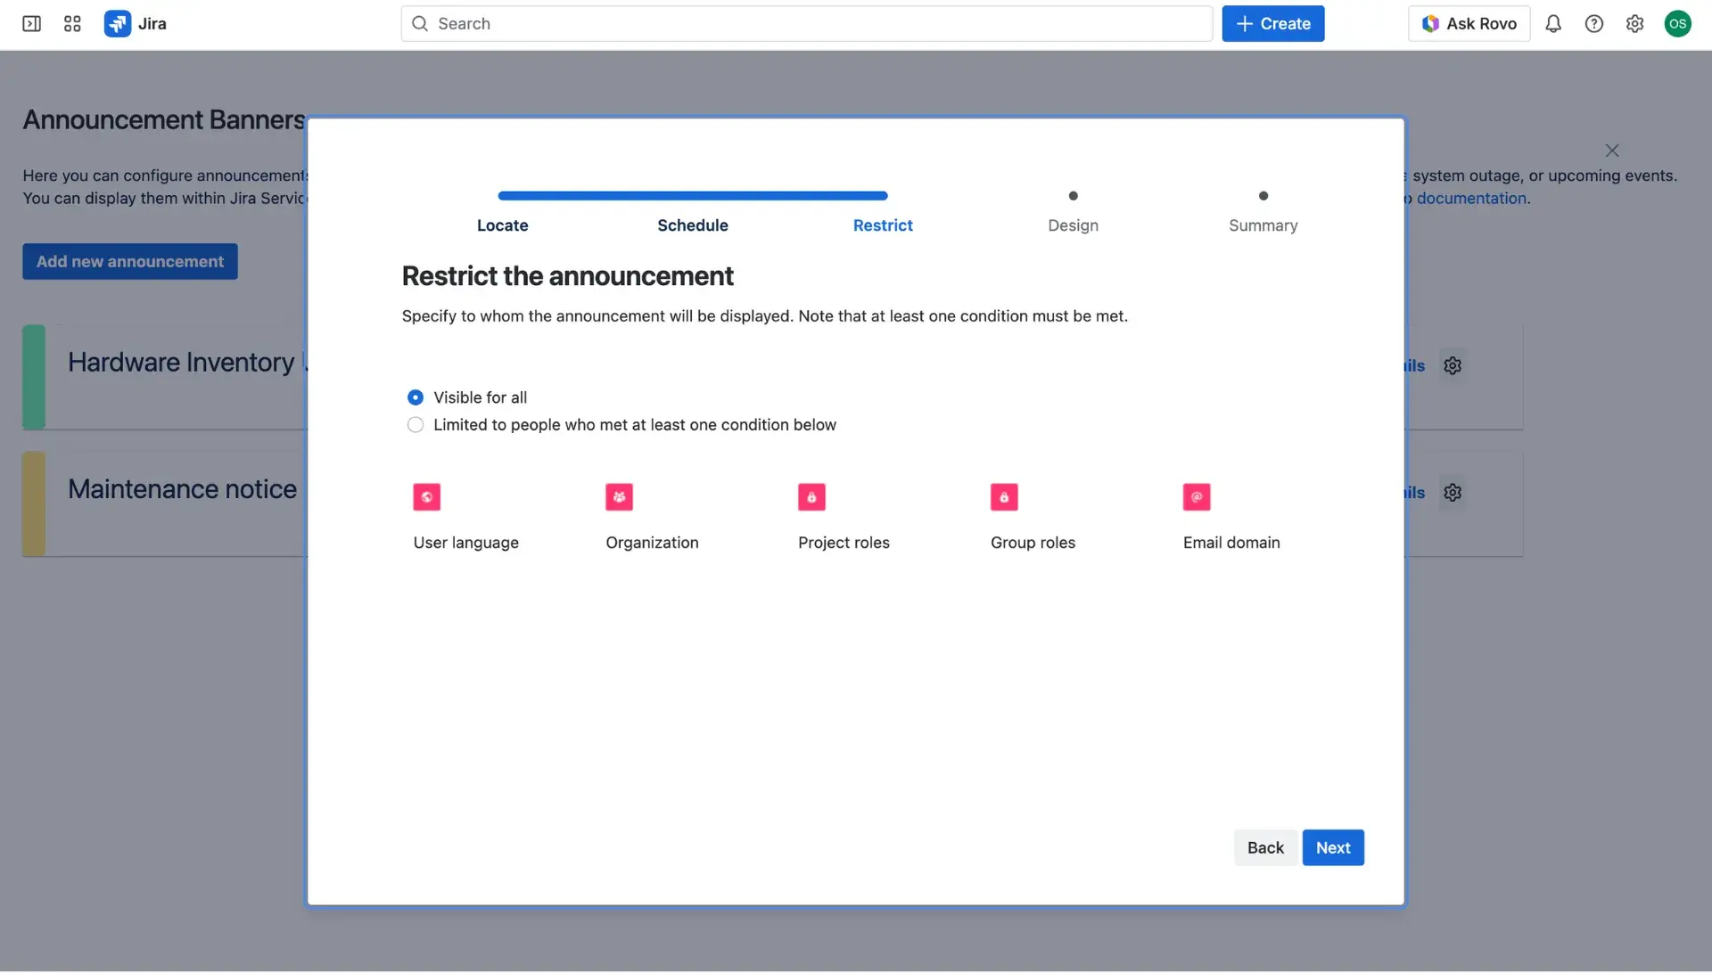Click the Next button
This screenshot has width=1712, height=973.
point(1332,847)
